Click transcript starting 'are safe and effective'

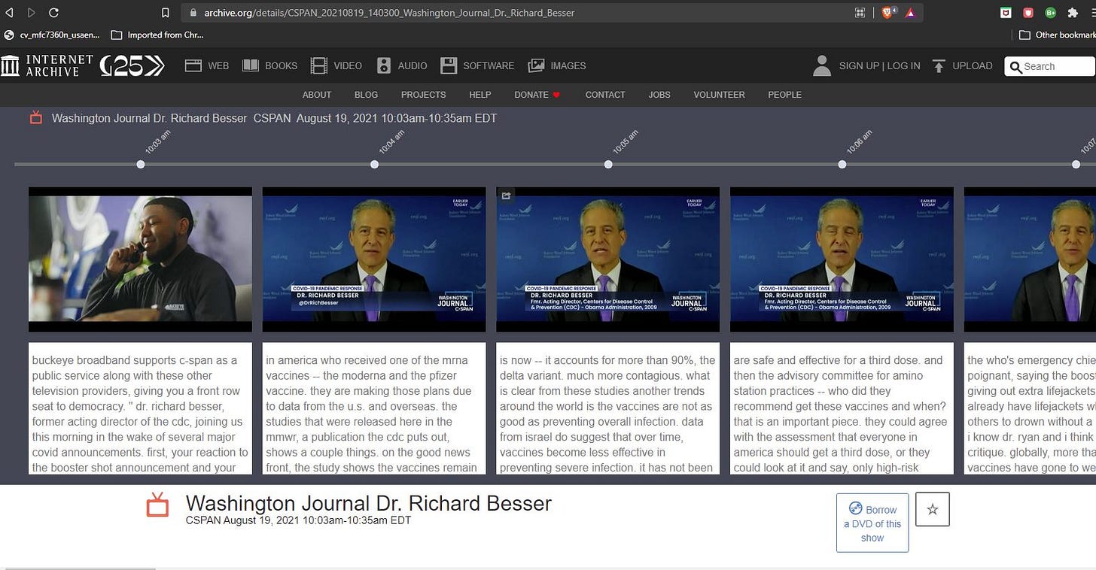click(x=842, y=409)
